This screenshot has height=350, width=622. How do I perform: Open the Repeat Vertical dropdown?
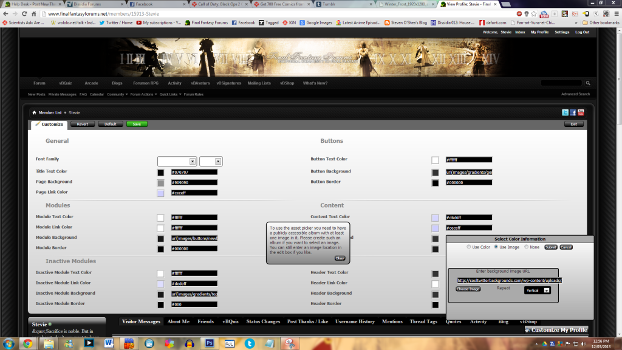pos(538,290)
